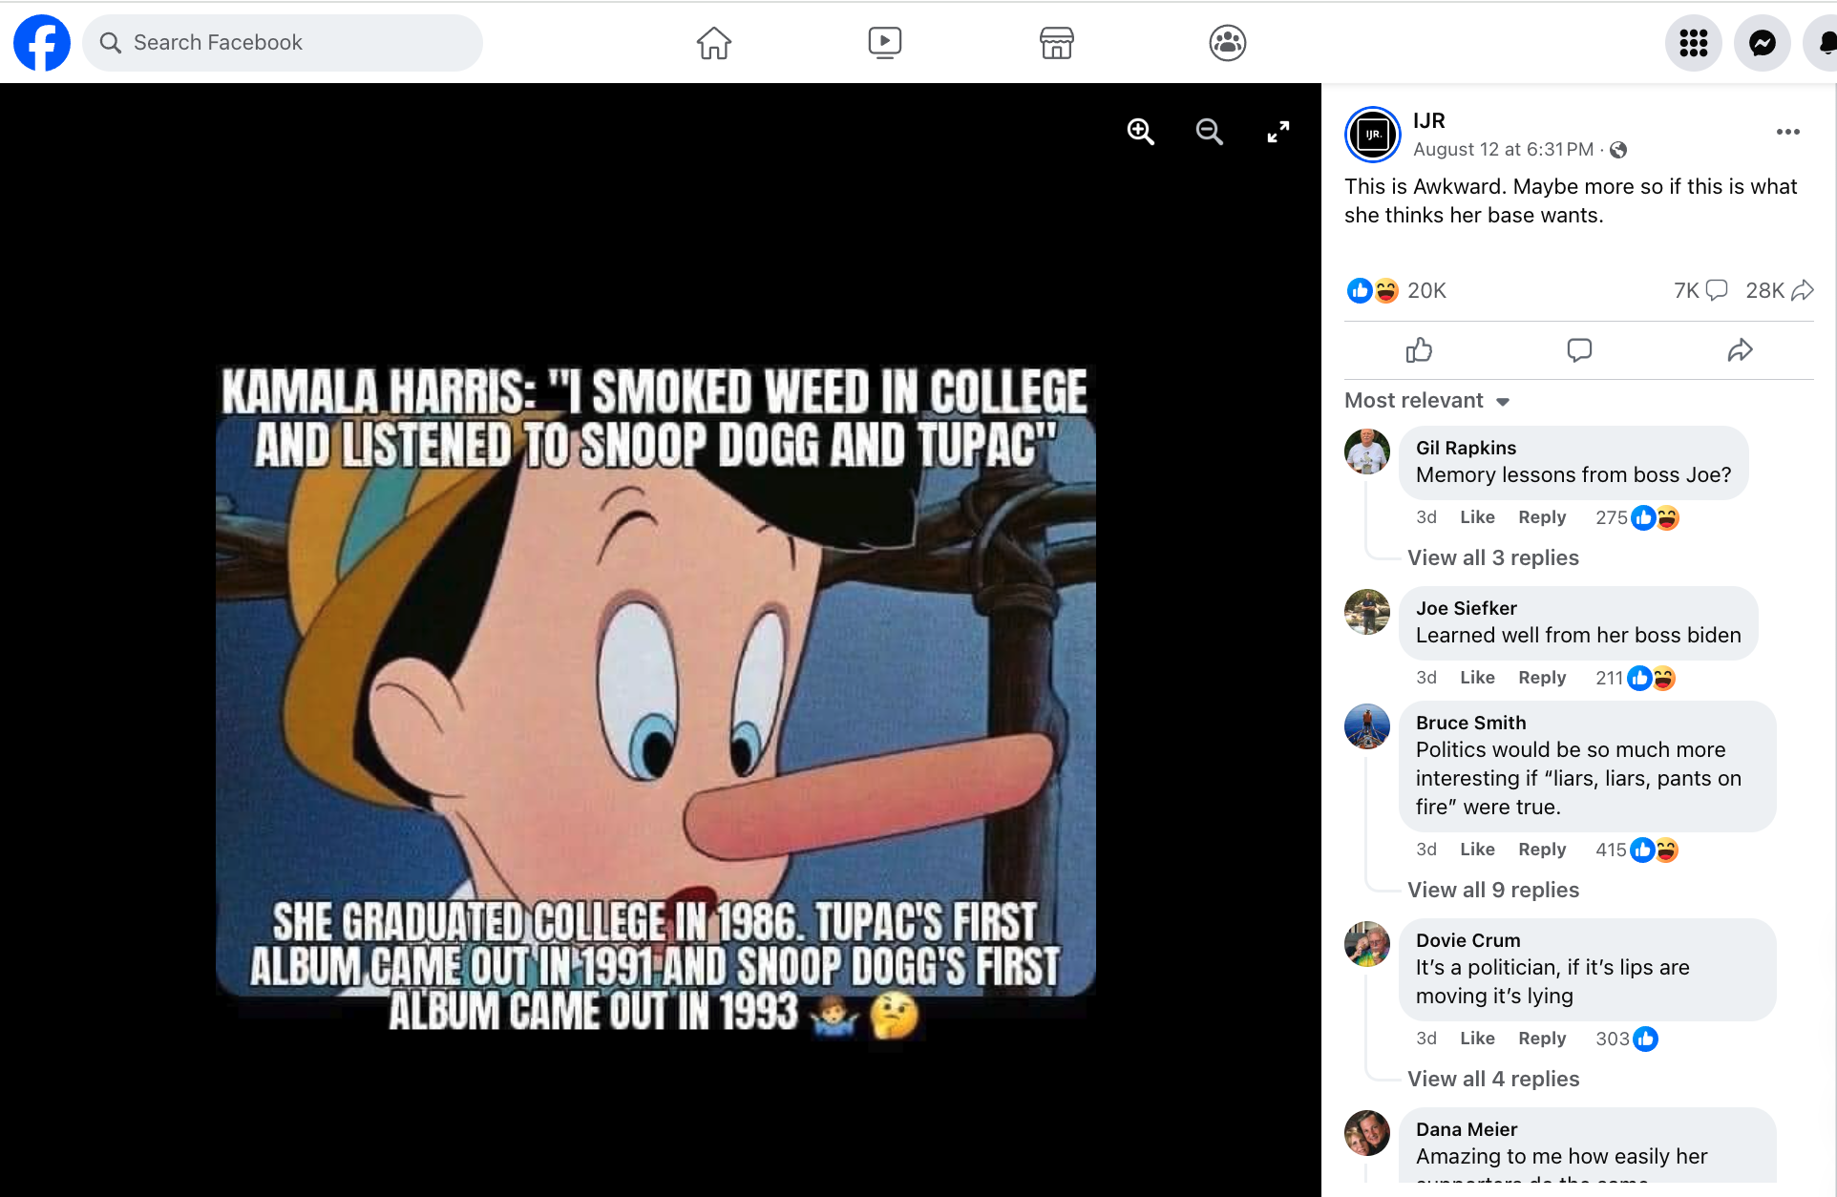The height and width of the screenshot is (1197, 1837).
Task: Like Dovie Crum's comment
Action: [1477, 1039]
